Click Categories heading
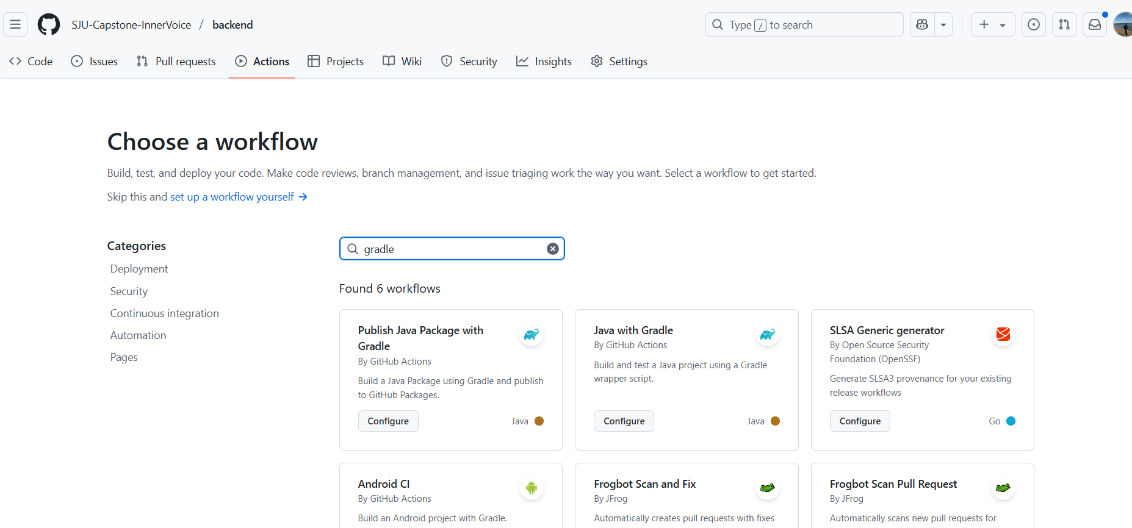This screenshot has width=1132, height=528. pyautogui.click(x=137, y=246)
